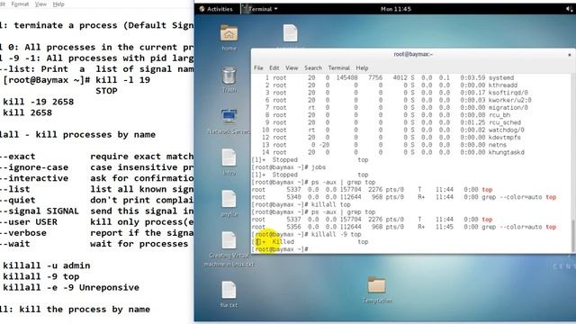Screen dimensions: 576x324
Task: Open the terminal View menu
Action: [292, 68]
